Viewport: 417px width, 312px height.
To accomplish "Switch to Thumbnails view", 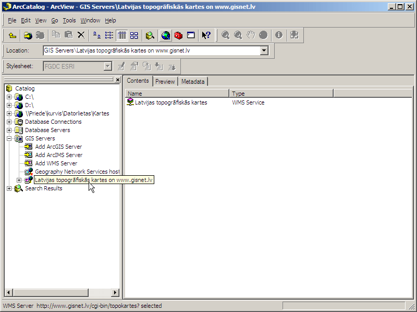I will [x=134, y=35].
